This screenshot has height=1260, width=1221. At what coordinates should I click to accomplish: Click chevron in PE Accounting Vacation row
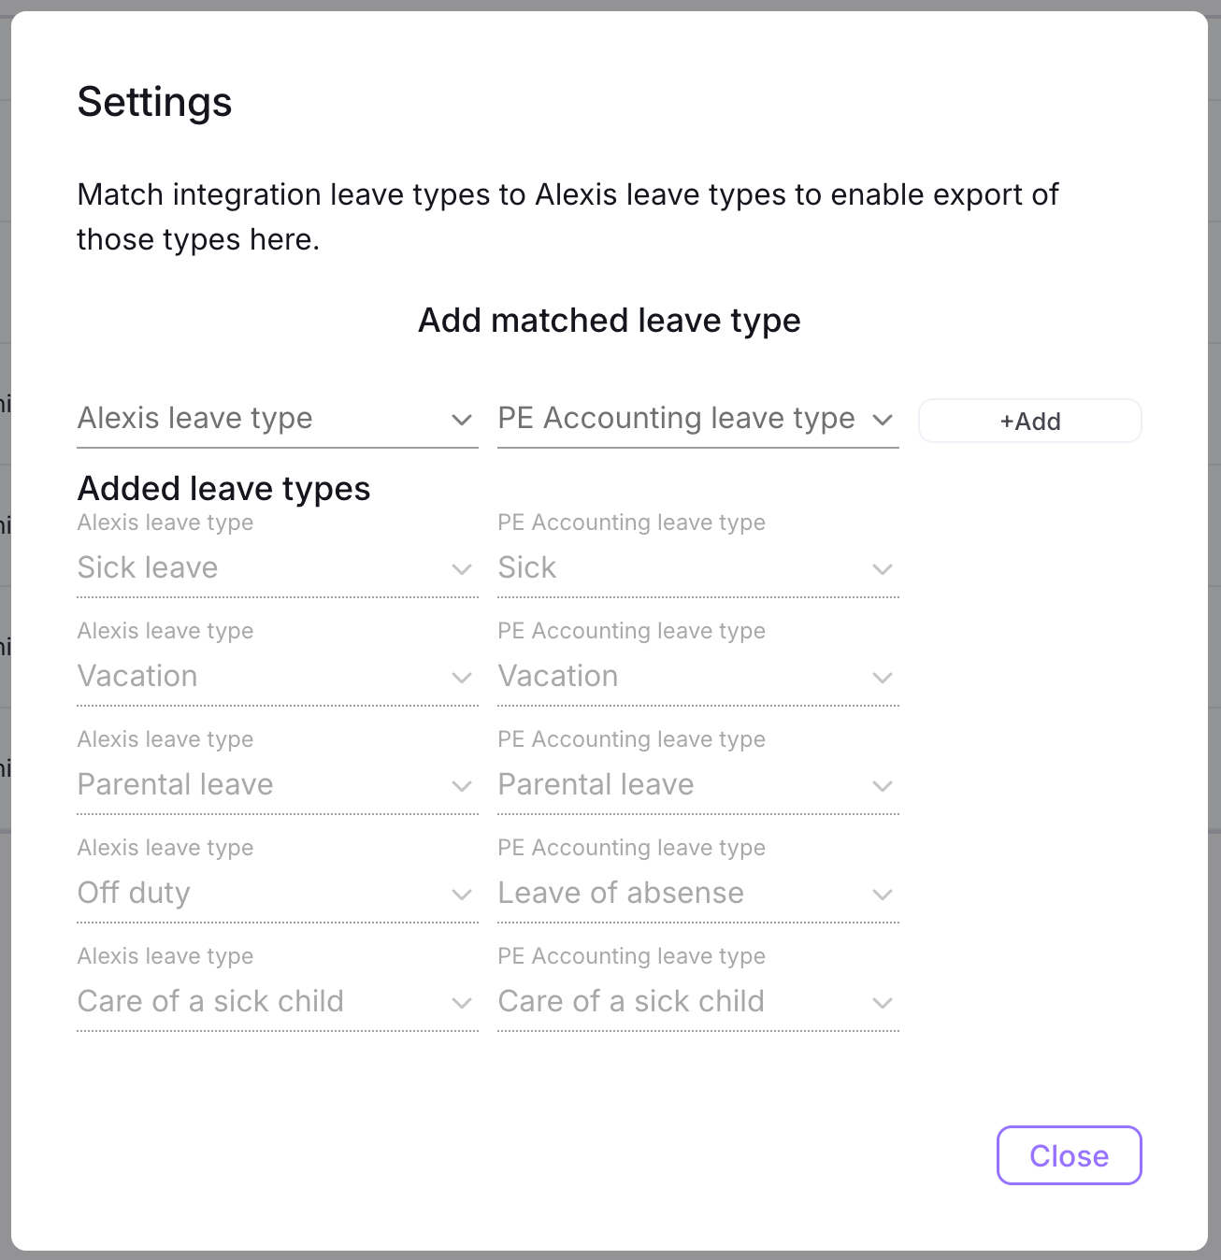click(883, 678)
